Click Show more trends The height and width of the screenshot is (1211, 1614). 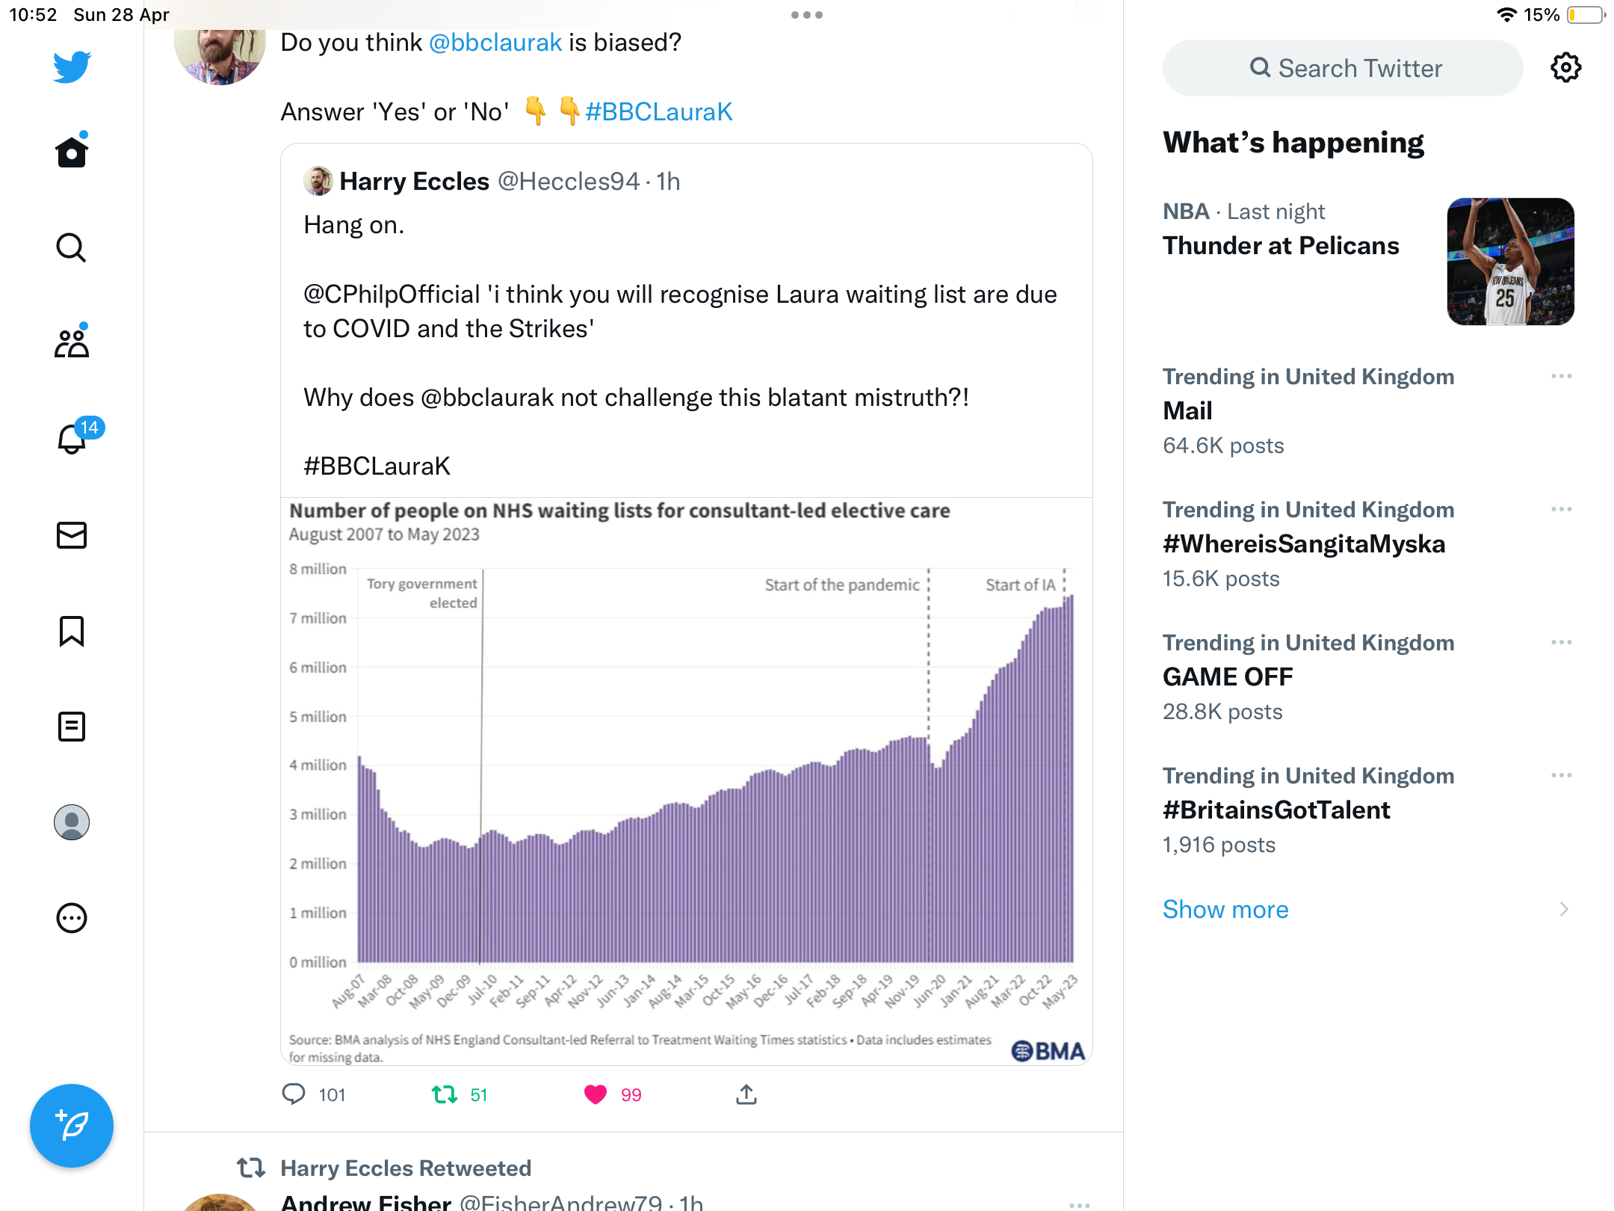(x=1225, y=909)
